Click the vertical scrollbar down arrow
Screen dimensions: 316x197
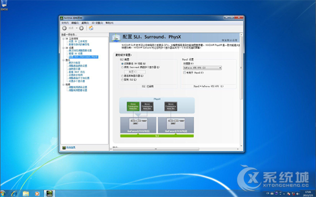click(241, 146)
